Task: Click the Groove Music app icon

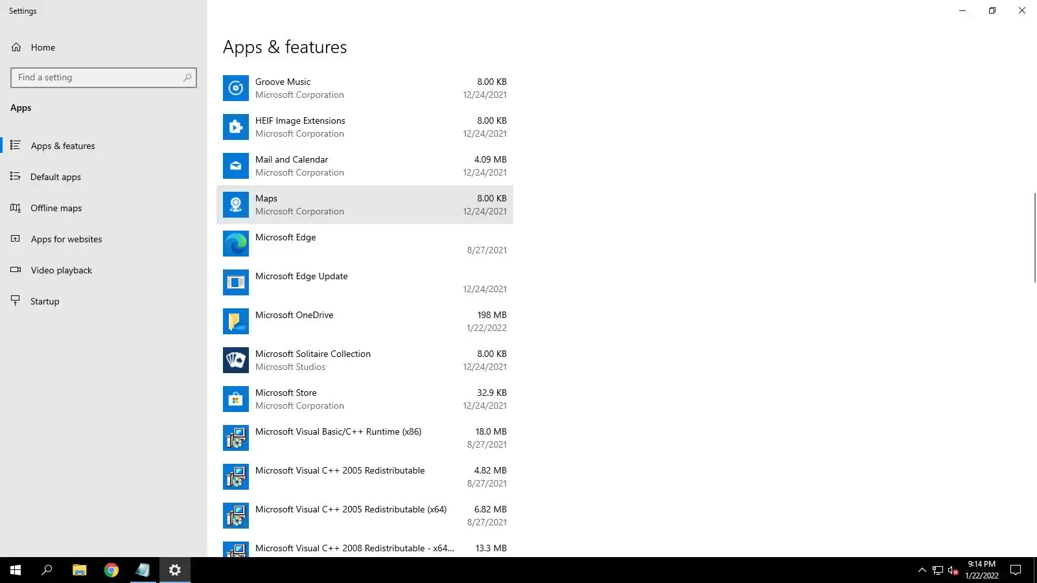Action: 236,88
